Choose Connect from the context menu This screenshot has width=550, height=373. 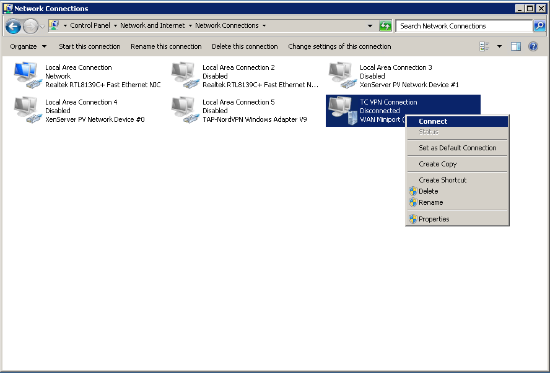pyautogui.click(x=433, y=121)
